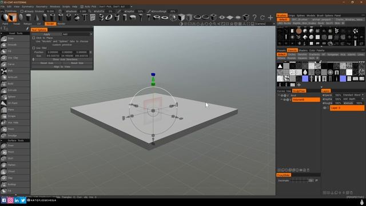Select the highlighted cube primitive icon
The width and height of the screenshot is (366, 206).
13,17
